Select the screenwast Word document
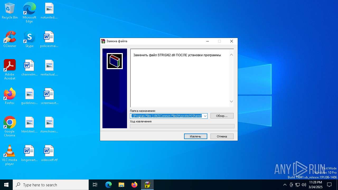Screen dimensions: 338x190 (49, 97)
